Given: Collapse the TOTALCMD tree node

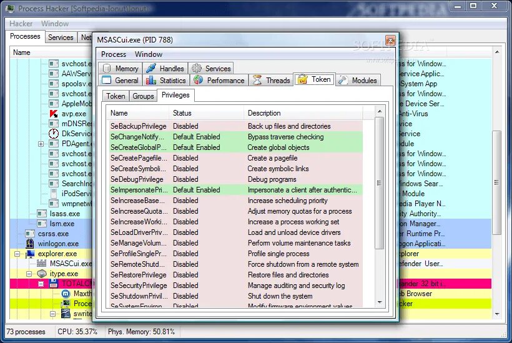Looking at the screenshot, I should (41, 284).
